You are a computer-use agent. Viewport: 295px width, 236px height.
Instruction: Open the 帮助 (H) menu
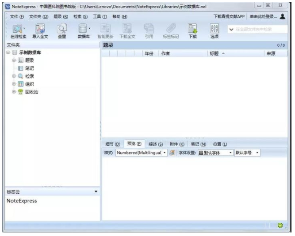tap(120, 16)
